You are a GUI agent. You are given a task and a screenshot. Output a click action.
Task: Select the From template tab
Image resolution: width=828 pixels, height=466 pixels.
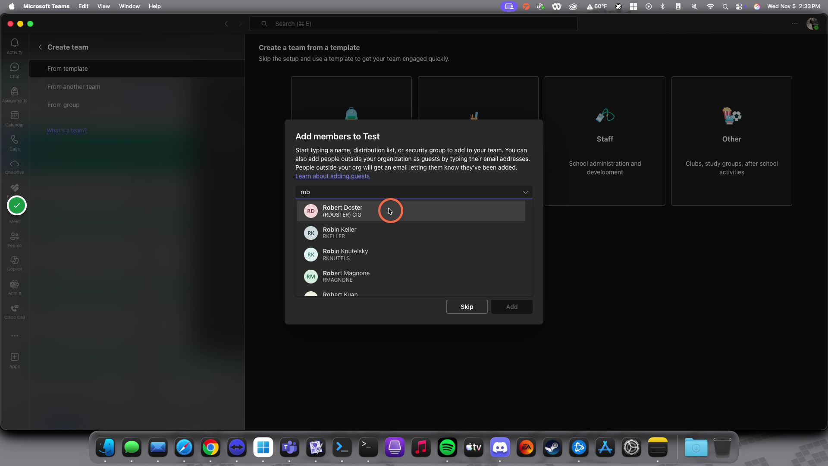click(137, 69)
